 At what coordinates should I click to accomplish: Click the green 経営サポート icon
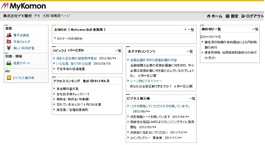(9, 63)
